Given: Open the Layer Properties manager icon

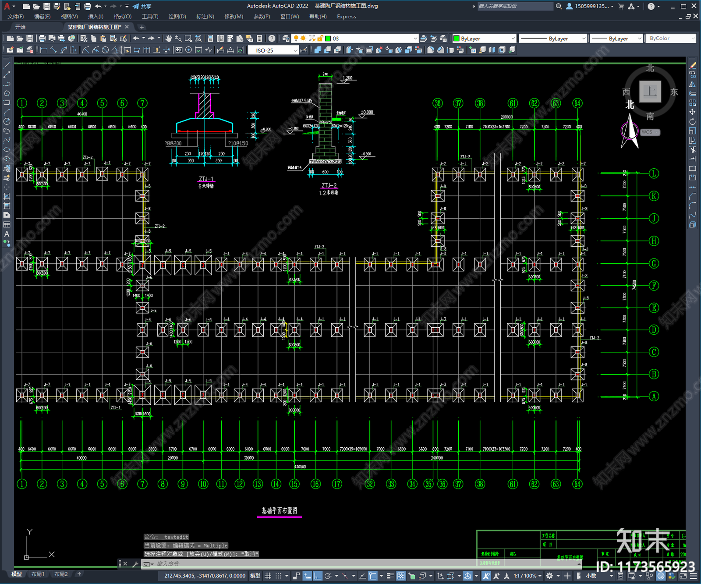Looking at the screenshot, I should pos(286,39).
